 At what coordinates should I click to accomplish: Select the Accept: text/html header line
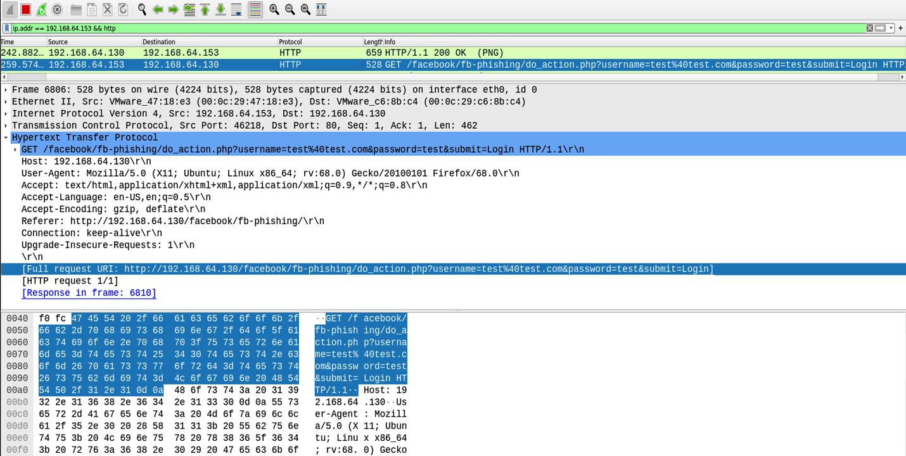coord(224,186)
